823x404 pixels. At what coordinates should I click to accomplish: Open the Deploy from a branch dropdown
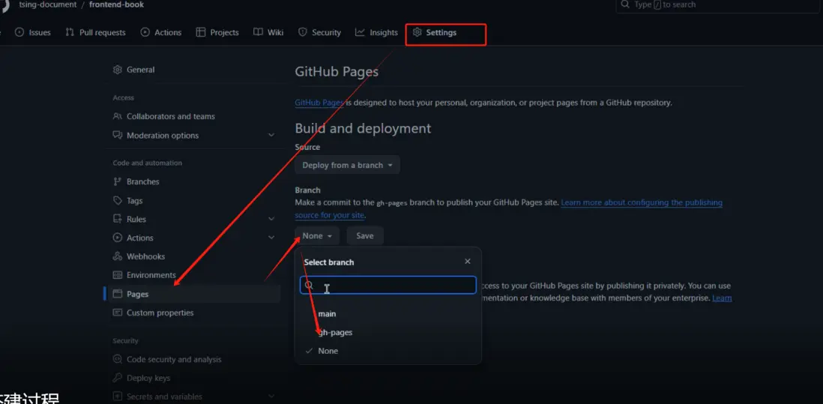348,165
